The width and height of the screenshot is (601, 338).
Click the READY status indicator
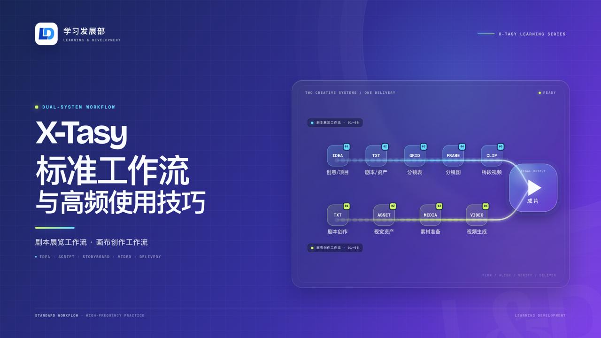547,93
